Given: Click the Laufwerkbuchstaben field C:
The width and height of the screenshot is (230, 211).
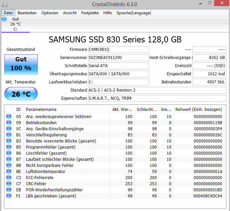Looking at the screenshot, I should 118,82.
